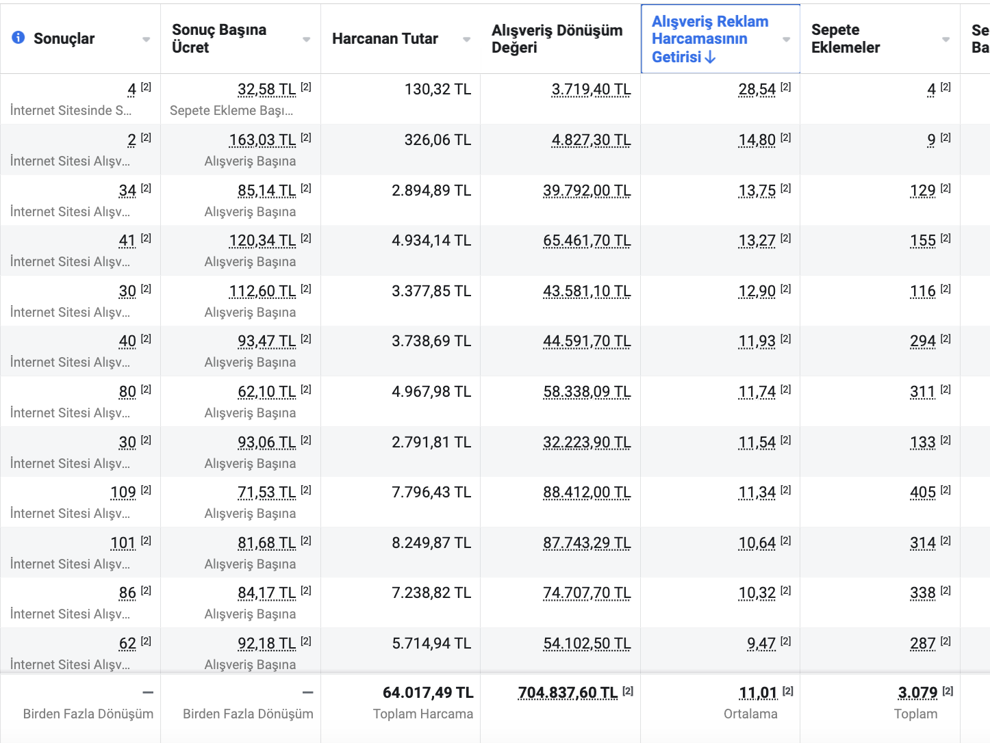Viewport: 990px width, 743px height.
Task: Open the 88.412,00 TL conversion value
Action: pos(587,493)
